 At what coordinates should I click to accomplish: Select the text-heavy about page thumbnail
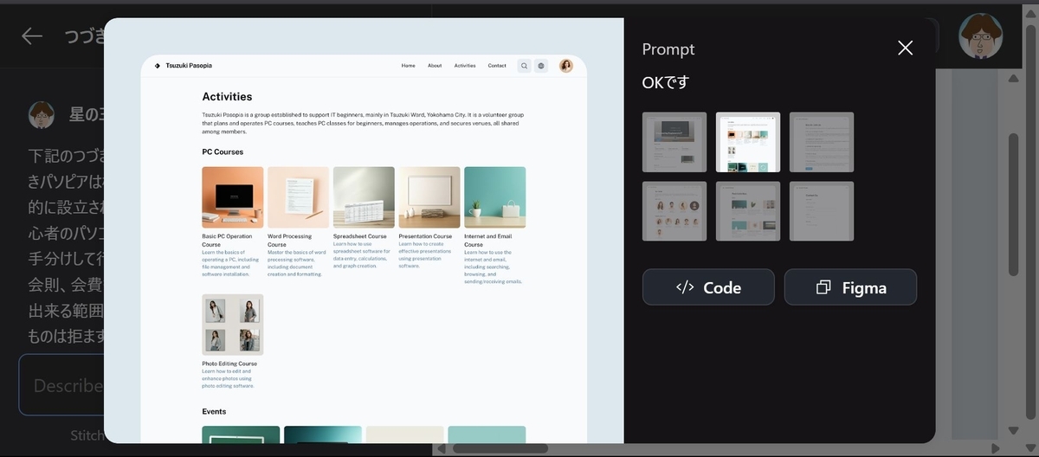[x=822, y=142]
